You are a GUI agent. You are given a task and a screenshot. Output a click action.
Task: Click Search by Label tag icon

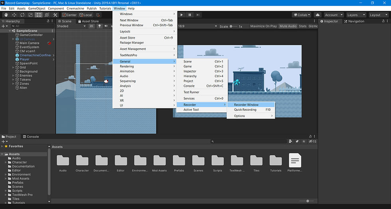pos(297,141)
